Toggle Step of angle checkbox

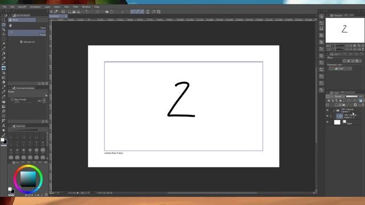tap(12, 100)
